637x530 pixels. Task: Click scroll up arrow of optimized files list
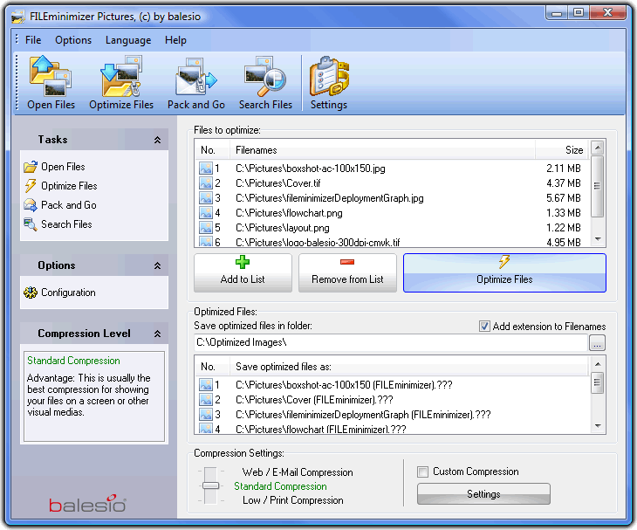tap(597, 364)
